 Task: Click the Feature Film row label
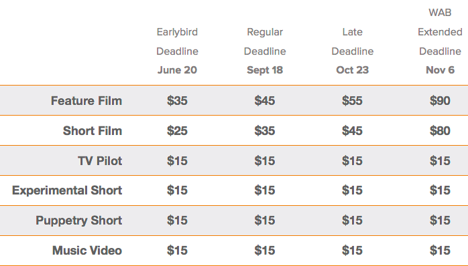click(x=86, y=100)
